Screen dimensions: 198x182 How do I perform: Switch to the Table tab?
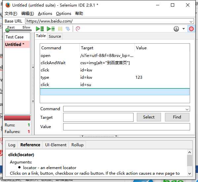(x=41, y=36)
